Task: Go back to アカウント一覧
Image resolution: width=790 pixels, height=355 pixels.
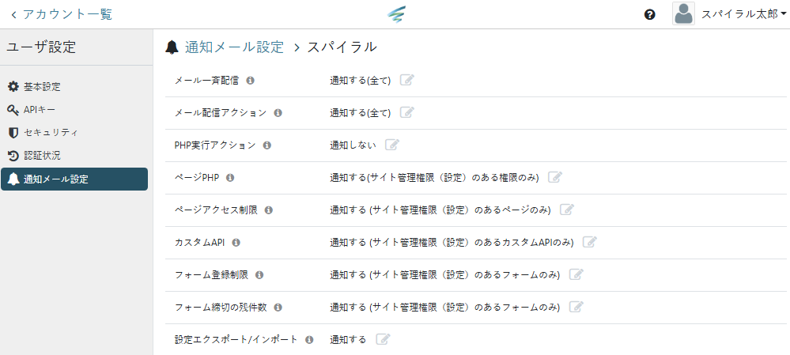Action: point(62,14)
